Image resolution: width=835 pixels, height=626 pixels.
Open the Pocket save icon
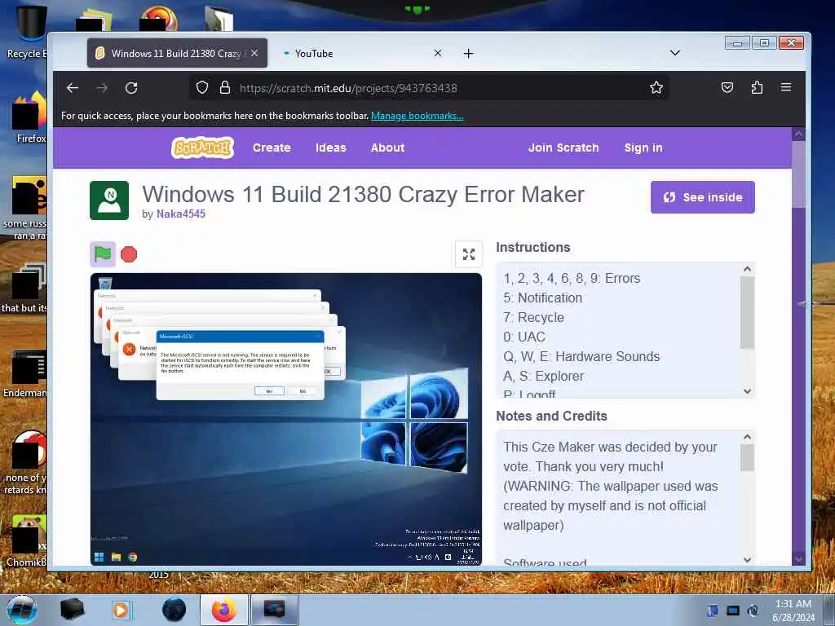pos(727,87)
